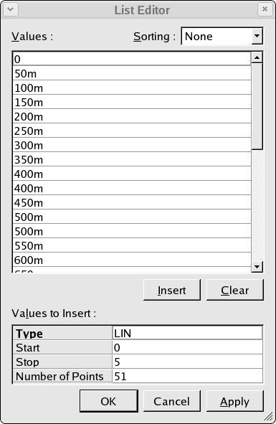The width and height of the screenshot is (276, 424).
Task: Click the Insert button
Action: tap(172, 290)
